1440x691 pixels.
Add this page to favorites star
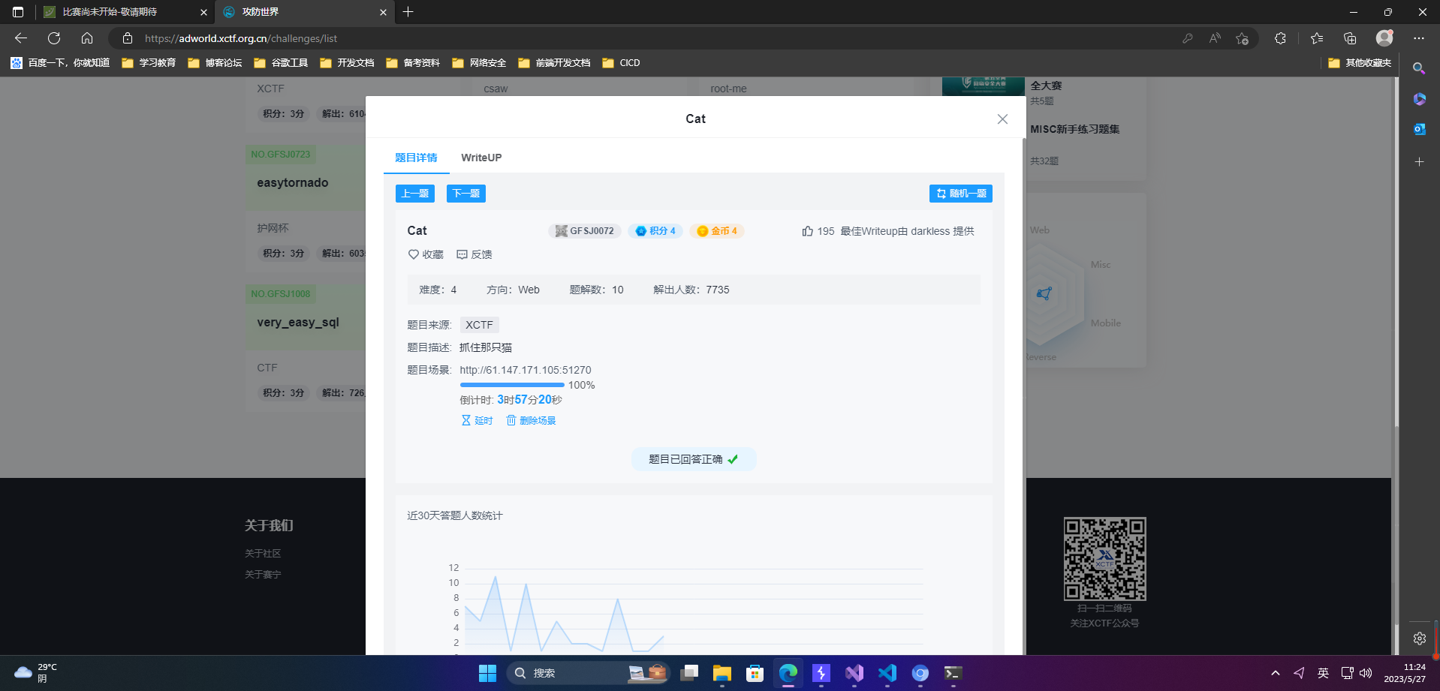(1242, 38)
